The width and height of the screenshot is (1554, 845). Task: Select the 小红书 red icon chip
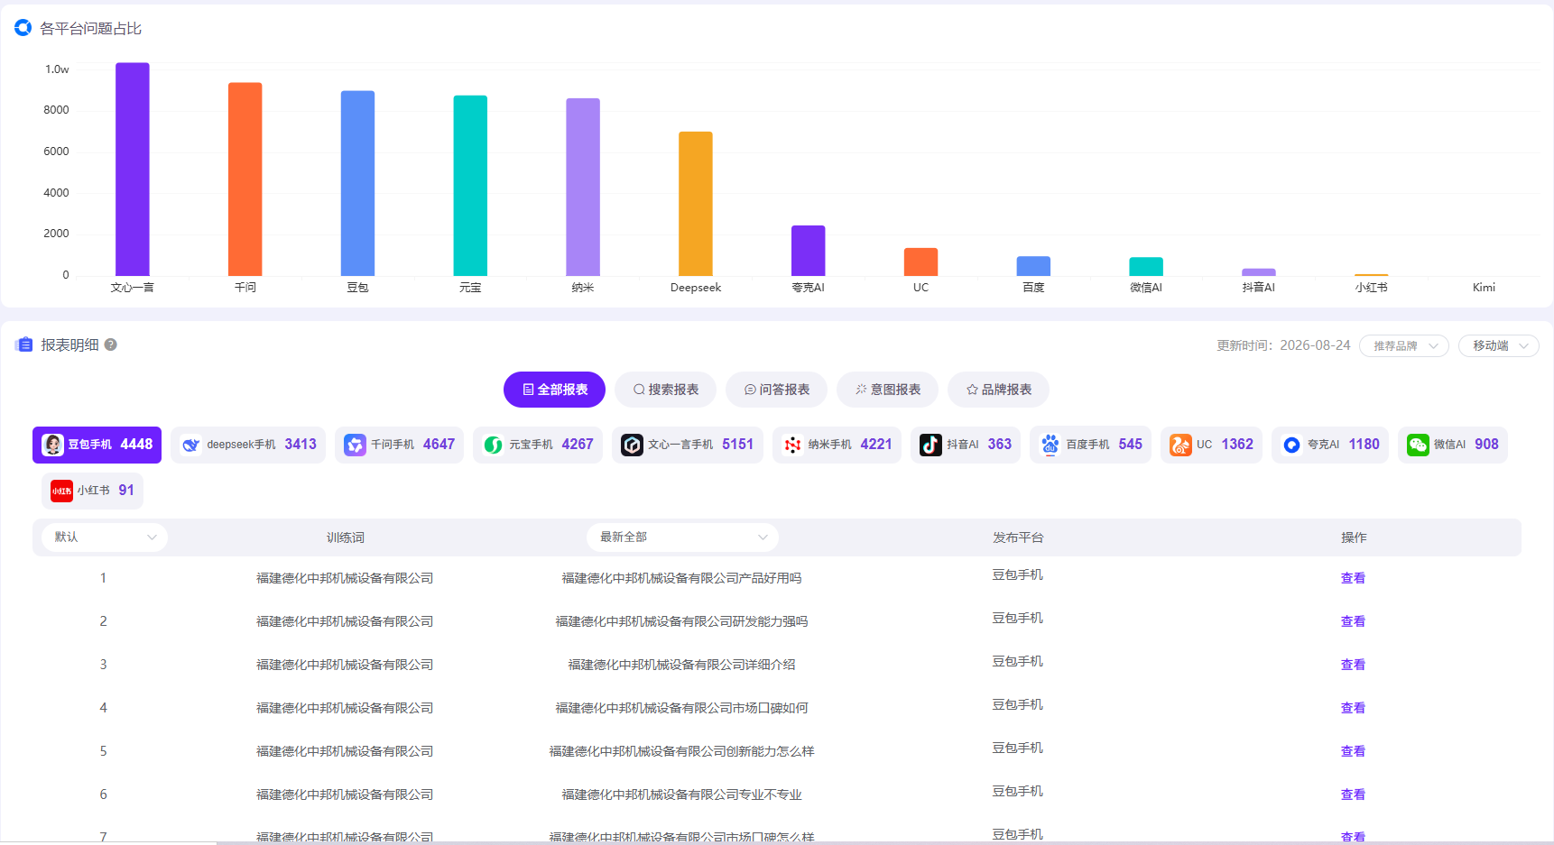[x=92, y=491]
